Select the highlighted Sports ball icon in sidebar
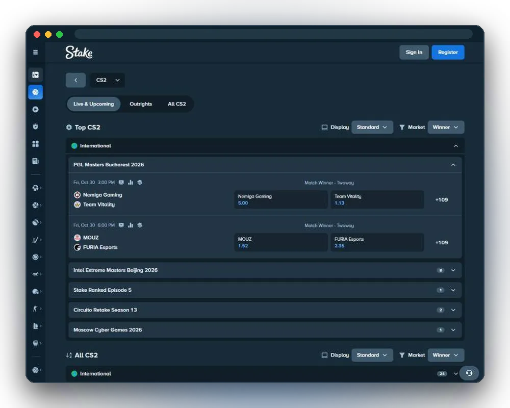Viewport: 510px width, 408px height. [x=36, y=92]
